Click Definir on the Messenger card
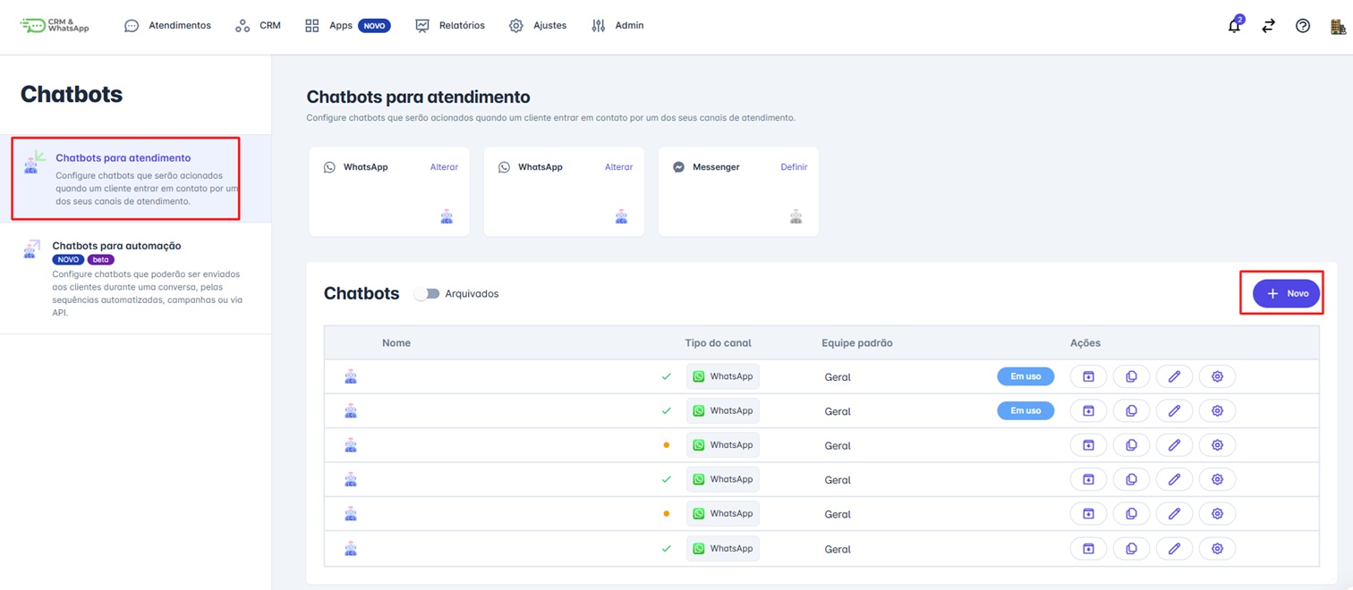The width and height of the screenshot is (1353, 590). (794, 166)
